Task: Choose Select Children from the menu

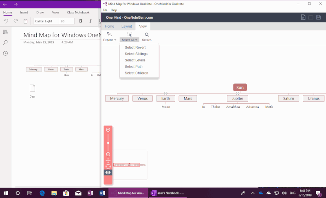Action: click(137, 73)
